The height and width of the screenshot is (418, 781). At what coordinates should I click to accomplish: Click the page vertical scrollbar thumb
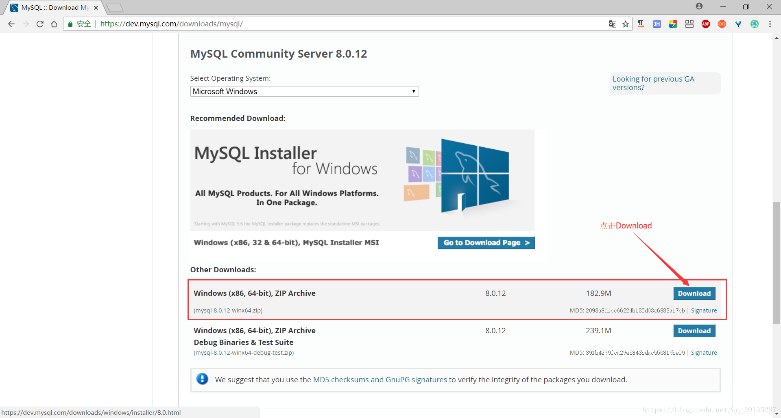(777, 263)
